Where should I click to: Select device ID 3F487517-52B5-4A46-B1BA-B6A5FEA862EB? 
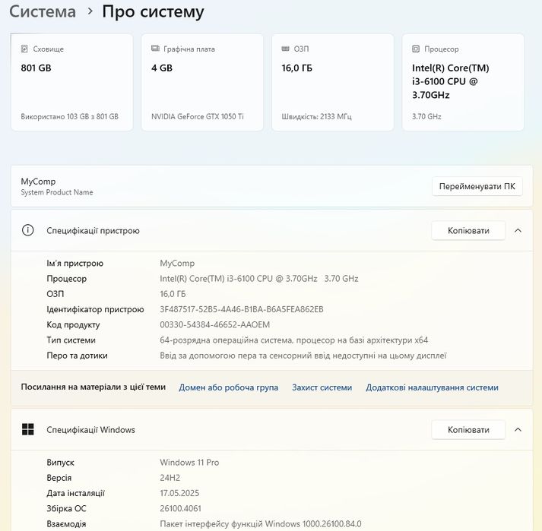tap(242, 309)
